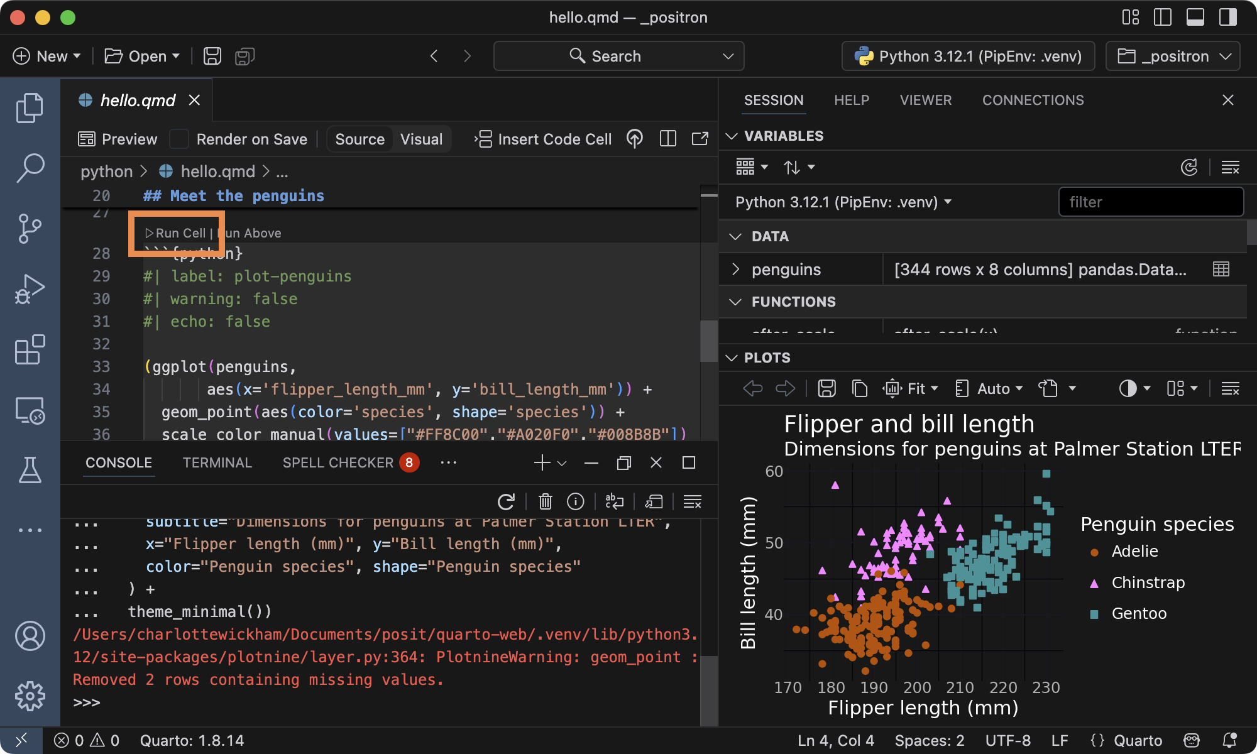
Task: Refresh the variables list
Action: click(x=1189, y=167)
